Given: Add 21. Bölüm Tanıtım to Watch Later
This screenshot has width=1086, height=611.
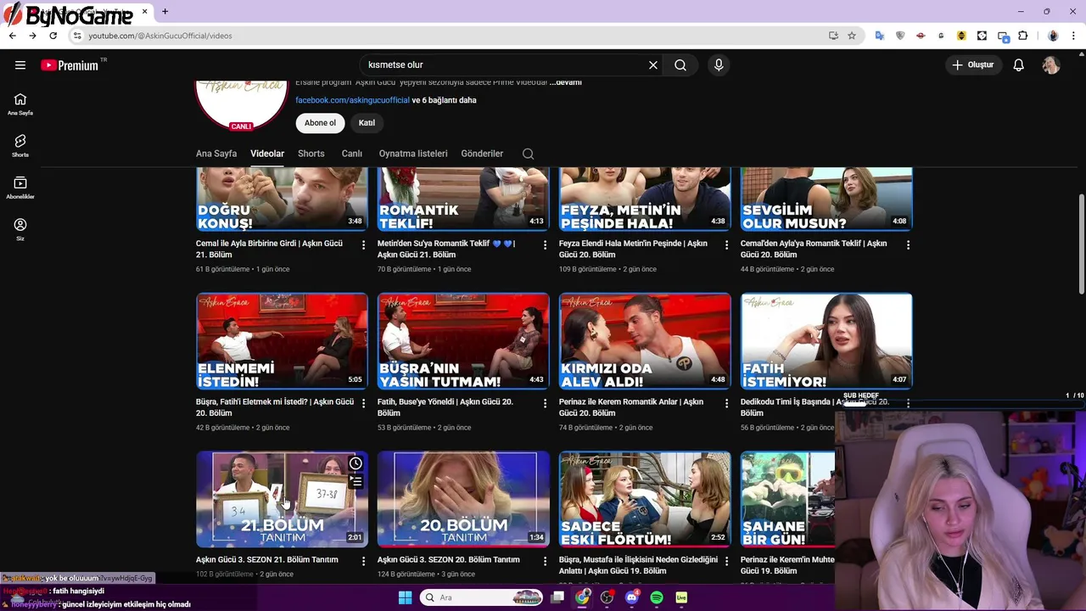Looking at the screenshot, I should pos(355,463).
